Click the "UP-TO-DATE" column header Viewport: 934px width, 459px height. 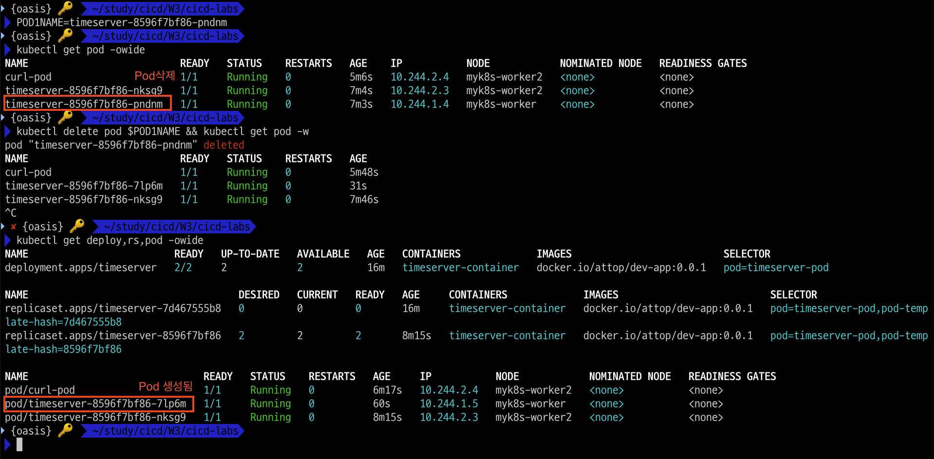point(250,254)
